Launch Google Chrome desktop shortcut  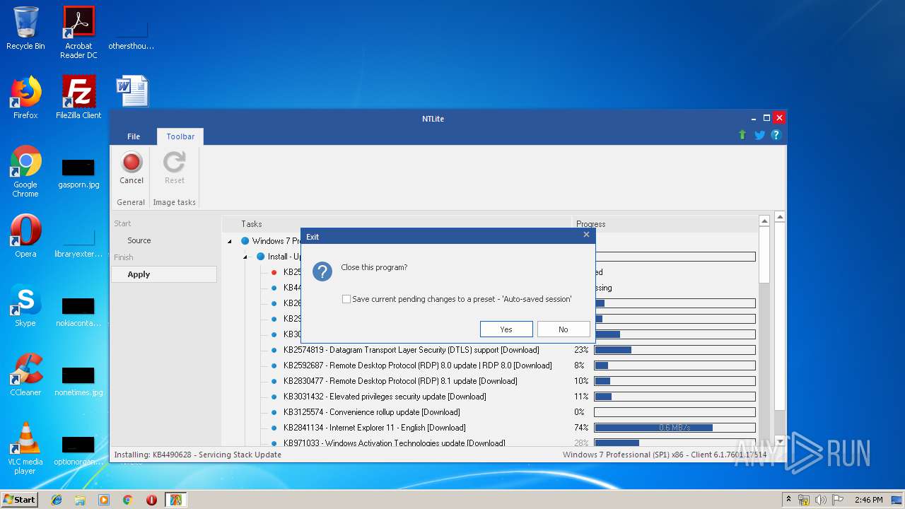pos(25,171)
